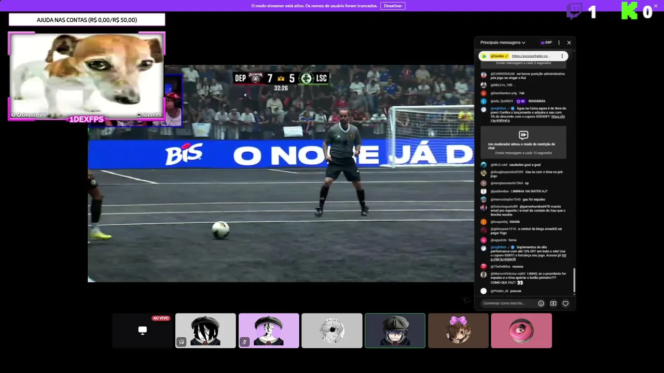Select the white-haired eyepatch avatar tile

(332, 331)
